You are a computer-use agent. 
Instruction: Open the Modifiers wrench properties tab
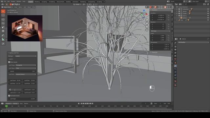(175, 66)
